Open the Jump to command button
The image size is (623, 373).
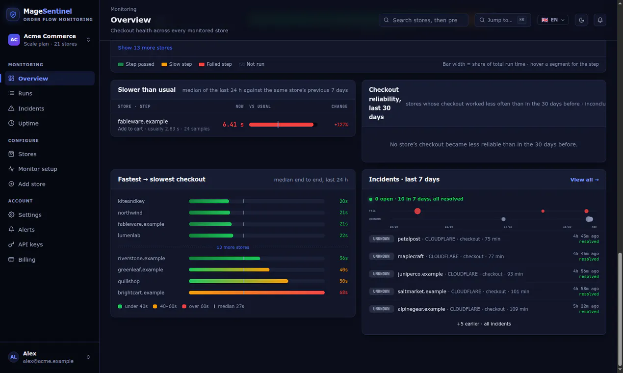point(502,20)
